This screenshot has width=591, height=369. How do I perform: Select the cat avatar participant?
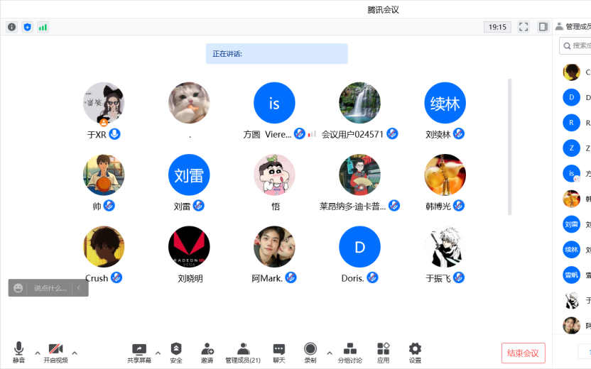[x=189, y=103]
